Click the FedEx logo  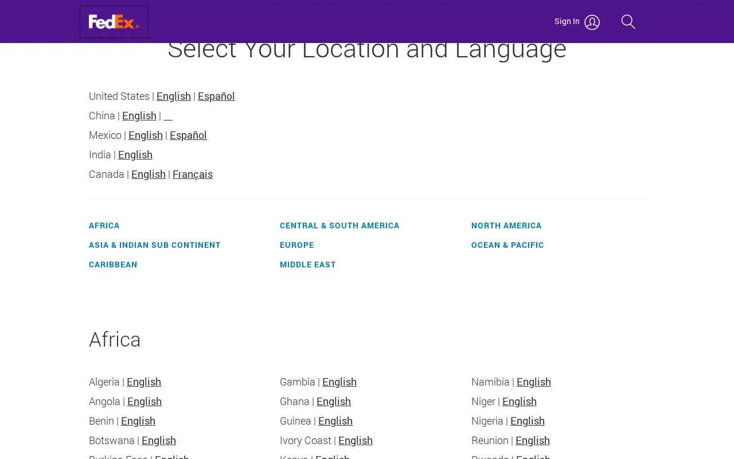tap(114, 22)
